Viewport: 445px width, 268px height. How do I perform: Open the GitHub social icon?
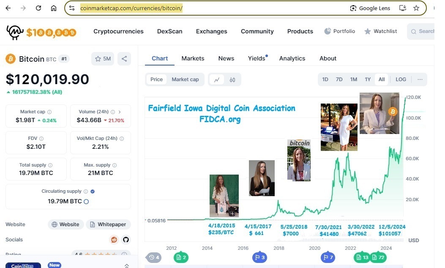click(126, 240)
